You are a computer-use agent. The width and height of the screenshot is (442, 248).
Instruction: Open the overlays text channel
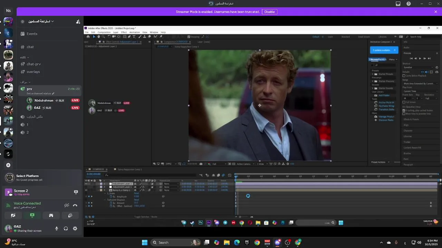coord(50,72)
